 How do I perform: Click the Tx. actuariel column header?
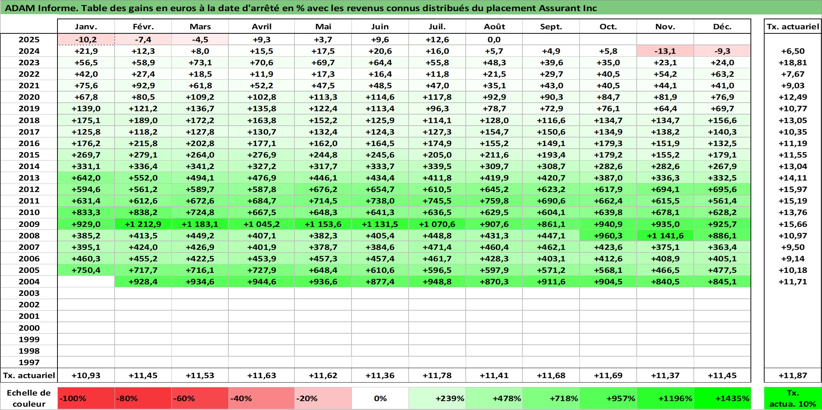(793, 26)
